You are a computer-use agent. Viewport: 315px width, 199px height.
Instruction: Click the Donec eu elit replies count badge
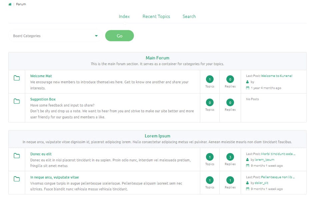(x=230, y=157)
